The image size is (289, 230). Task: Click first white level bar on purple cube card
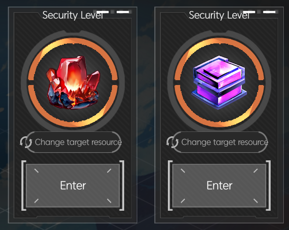[x=249, y=12]
